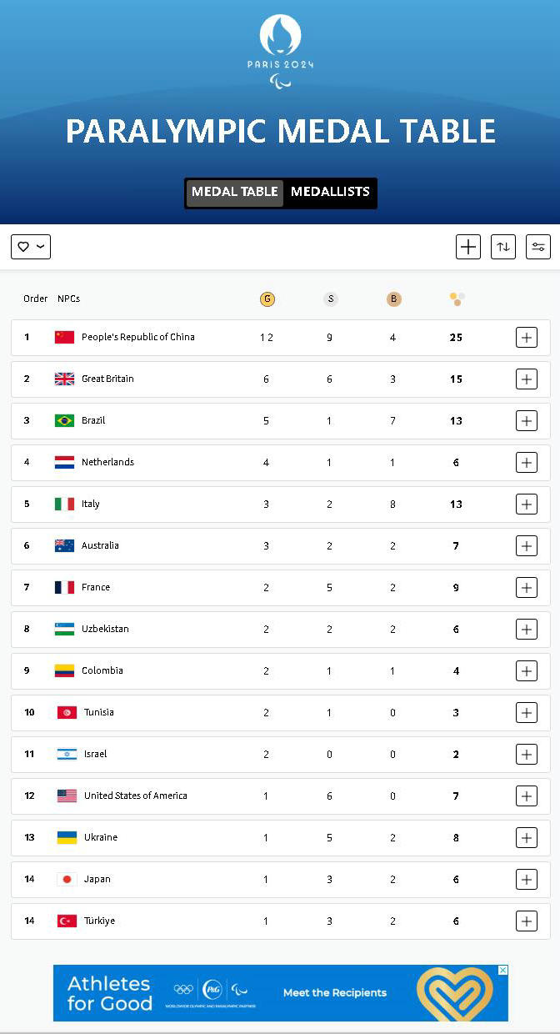Expand the Brazil medal details
Screen dimensions: 560x1034
[527, 421]
